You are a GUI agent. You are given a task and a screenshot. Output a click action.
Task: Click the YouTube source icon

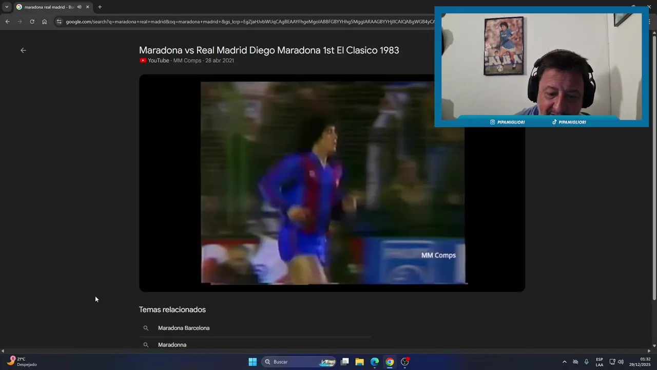pos(143,61)
